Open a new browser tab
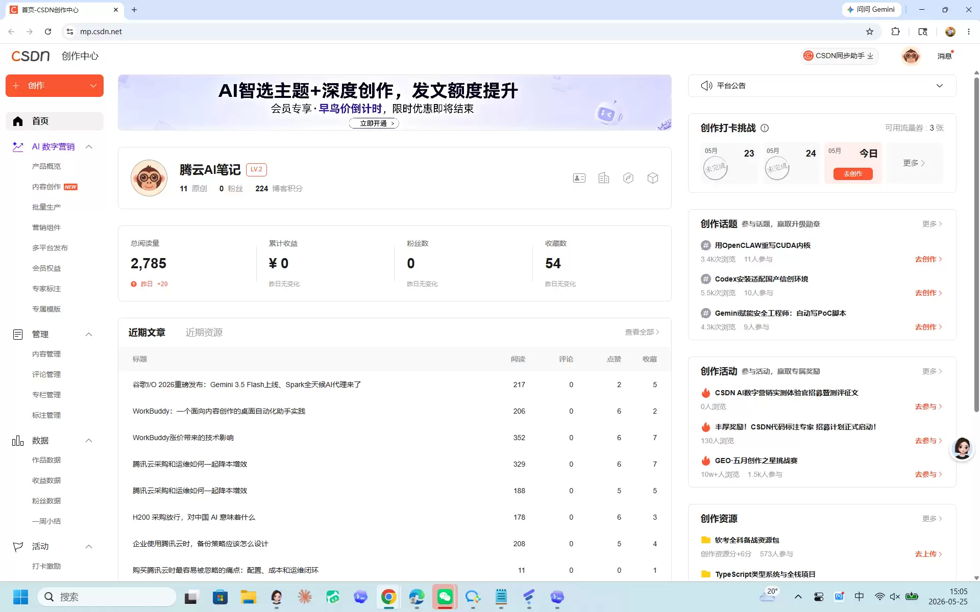The width and height of the screenshot is (980, 612). tap(134, 10)
